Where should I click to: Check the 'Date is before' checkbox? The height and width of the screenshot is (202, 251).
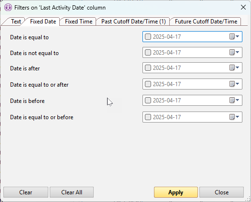pos(148,100)
